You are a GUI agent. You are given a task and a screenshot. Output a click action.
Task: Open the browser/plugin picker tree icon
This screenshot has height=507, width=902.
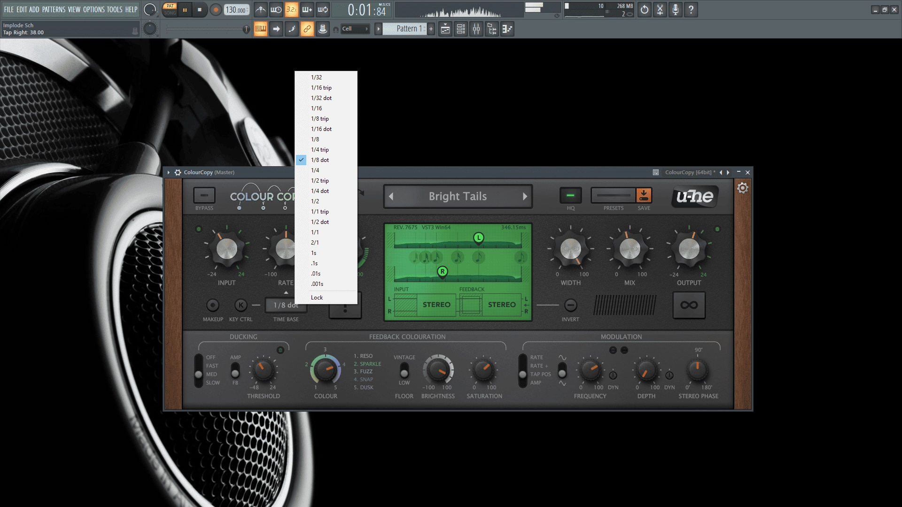[492, 29]
